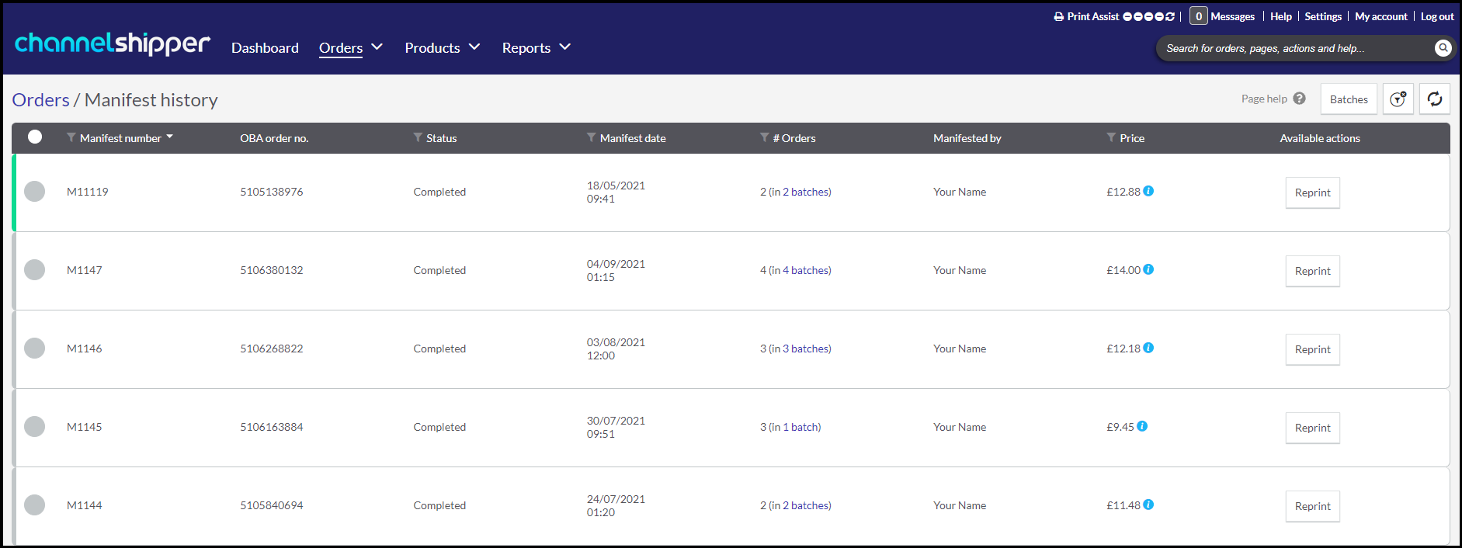
Task: Click the Print Assist refresh icon
Action: [x=1170, y=16]
